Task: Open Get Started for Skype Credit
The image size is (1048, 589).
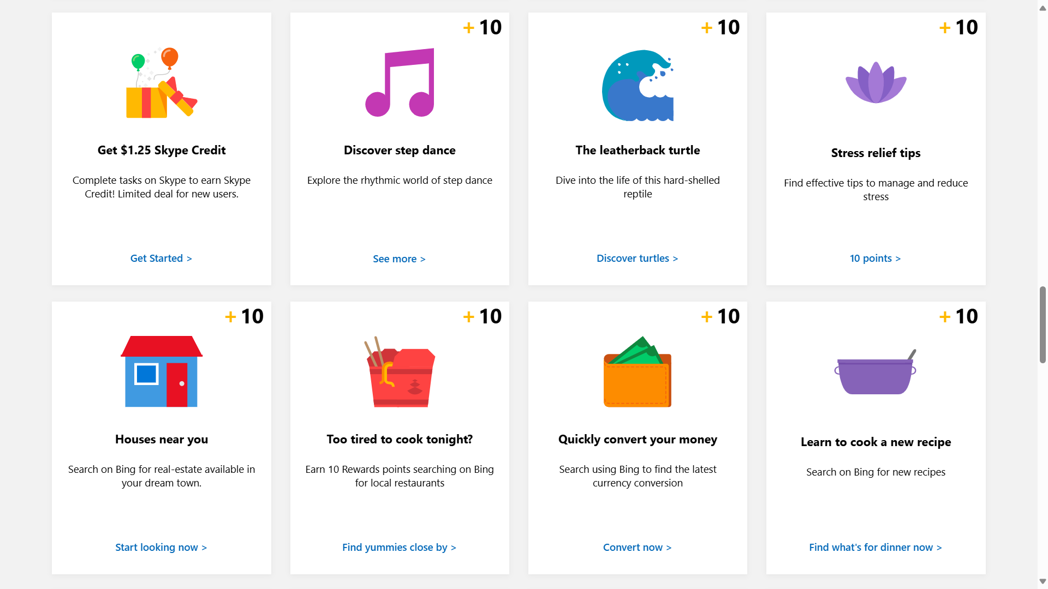Action: 161,258
